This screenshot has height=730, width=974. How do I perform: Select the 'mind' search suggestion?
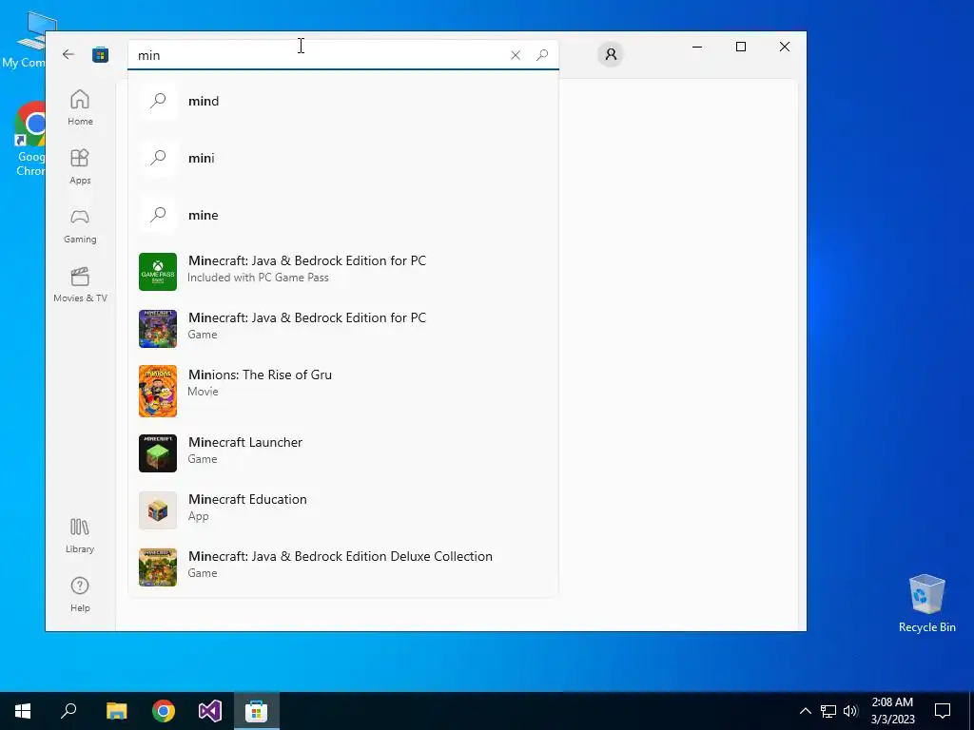pos(342,101)
